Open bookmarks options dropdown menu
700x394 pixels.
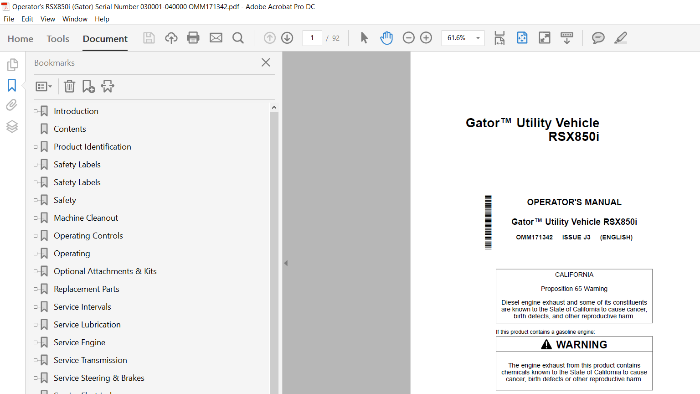[x=44, y=86]
